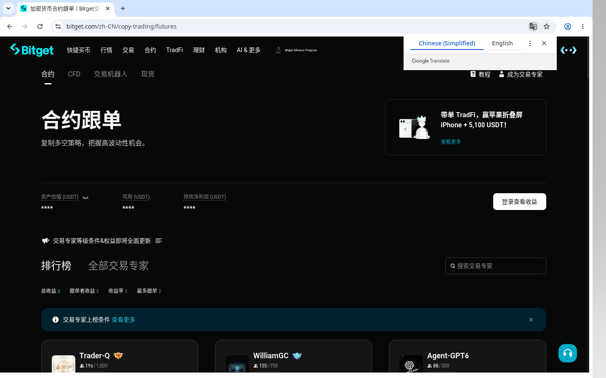Sort by 收益率
Screen dimensions: 606x378
(118, 291)
